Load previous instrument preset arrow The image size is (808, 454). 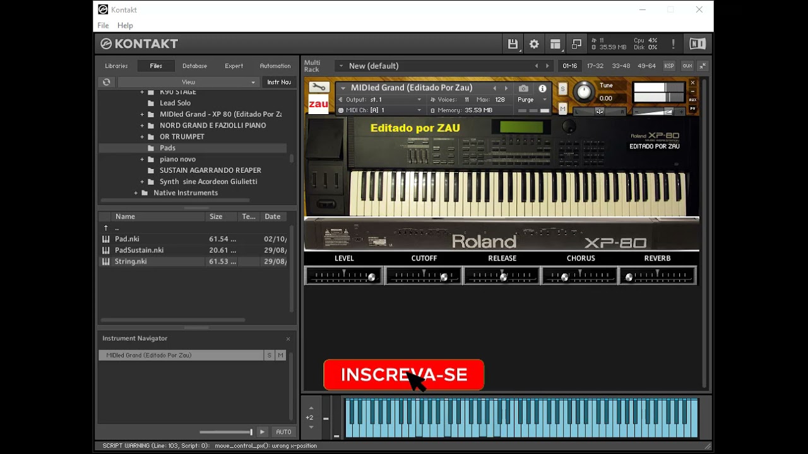pyautogui.click(x=494, y=88)
